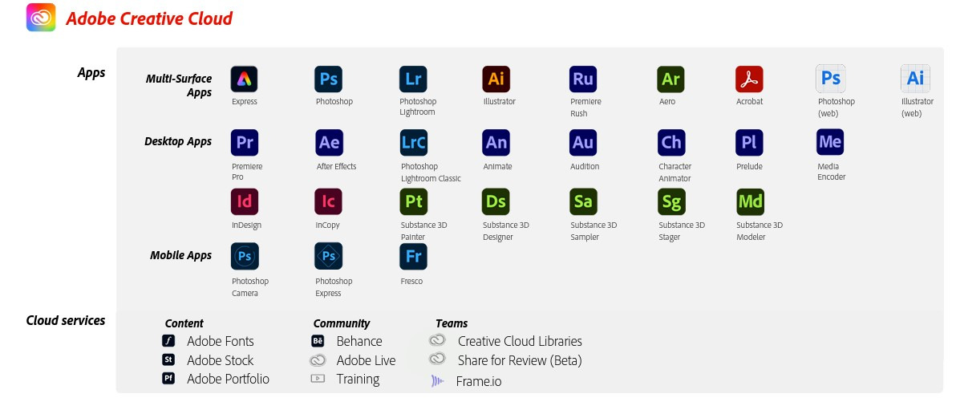Open Substance 3D Stager Sg icon
The width and height of the screenshot is (956, 402).
[671, 202]
